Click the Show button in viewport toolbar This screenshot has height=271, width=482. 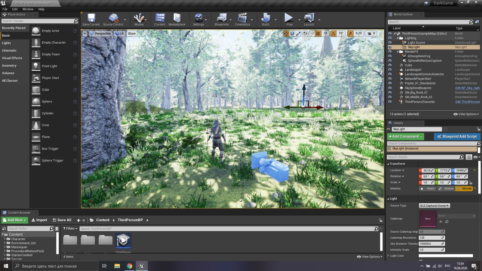131,33
